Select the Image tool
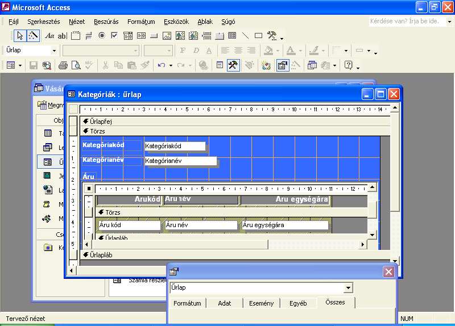The image size is (455, 326). pos(167,36)
